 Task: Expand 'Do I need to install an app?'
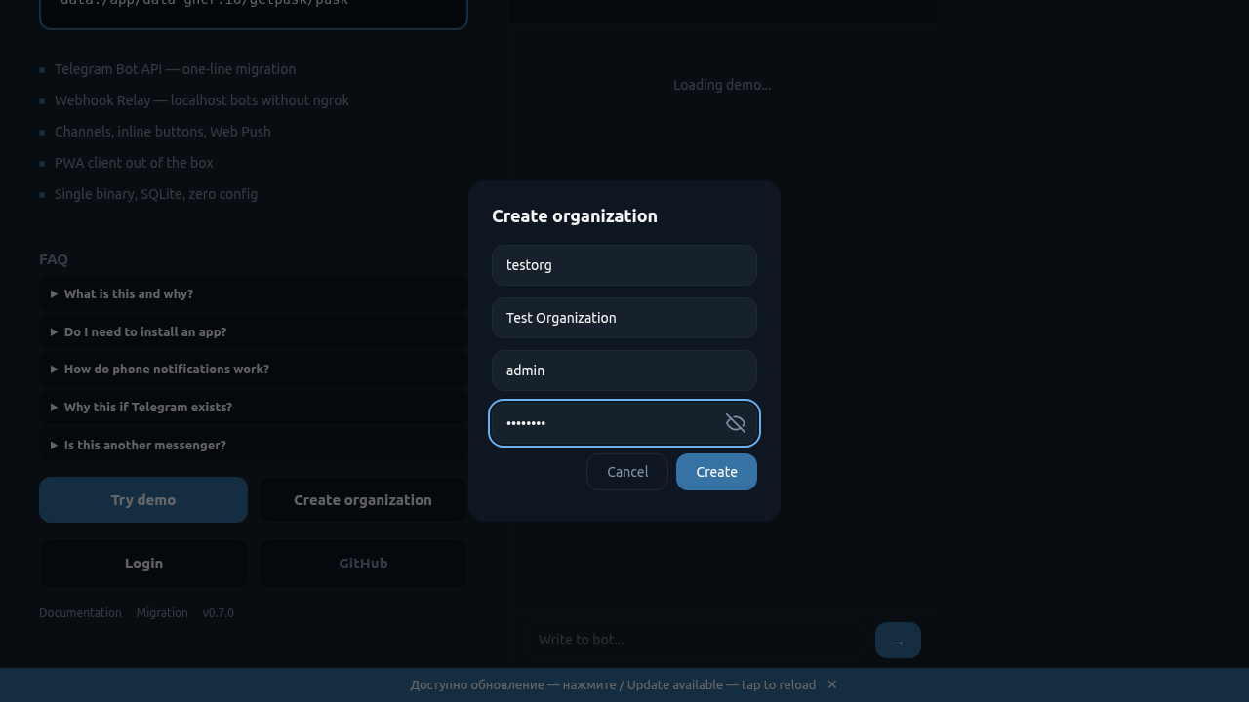[145, 332]
